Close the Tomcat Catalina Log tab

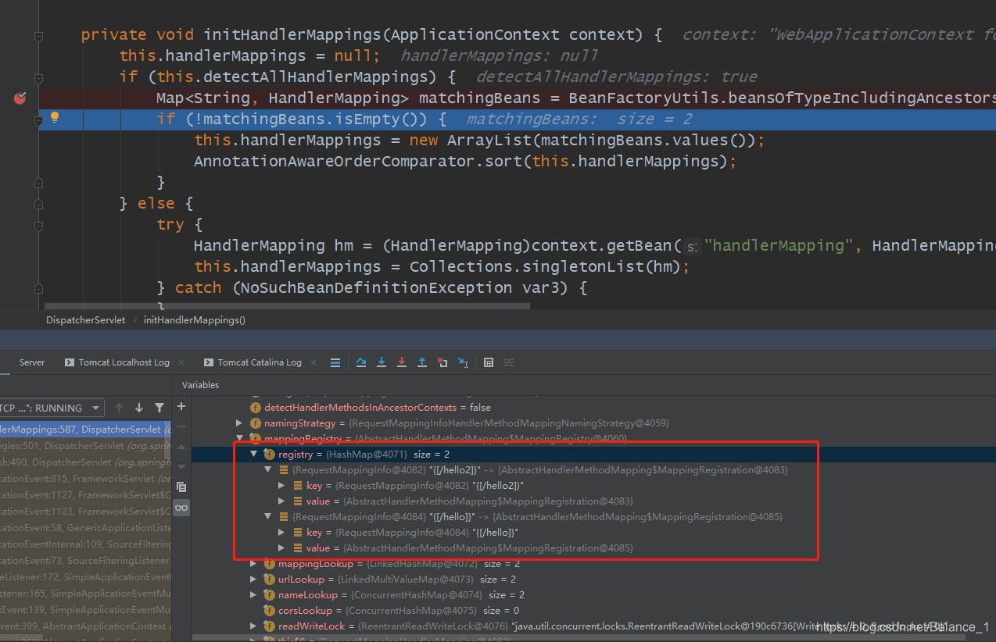pyautogui.click(x=313, y=362)
